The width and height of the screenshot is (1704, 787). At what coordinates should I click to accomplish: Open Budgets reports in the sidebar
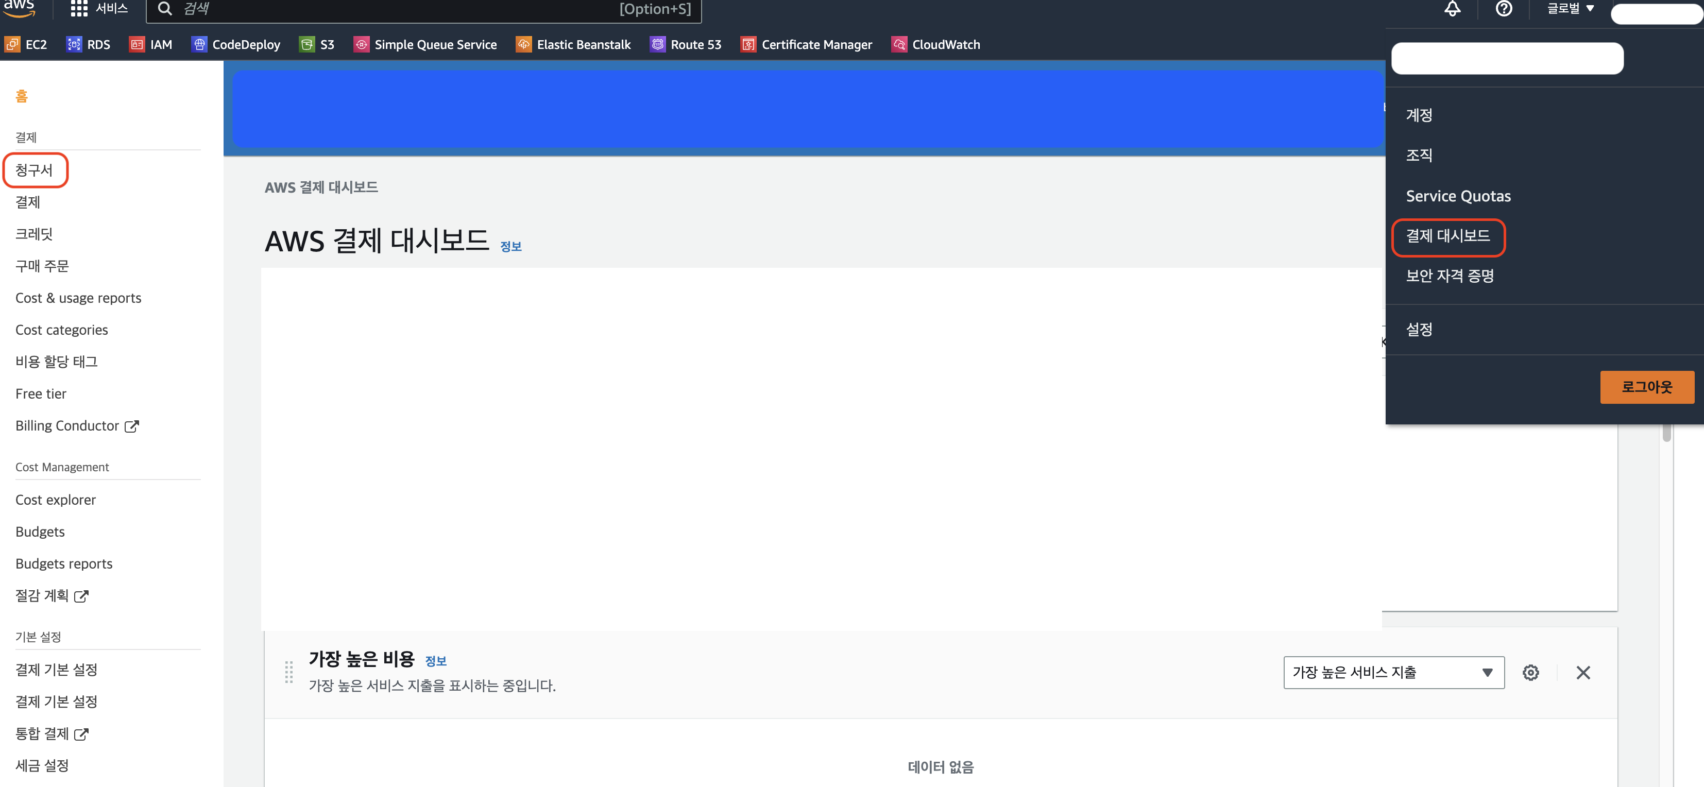[x=63, y=564]
